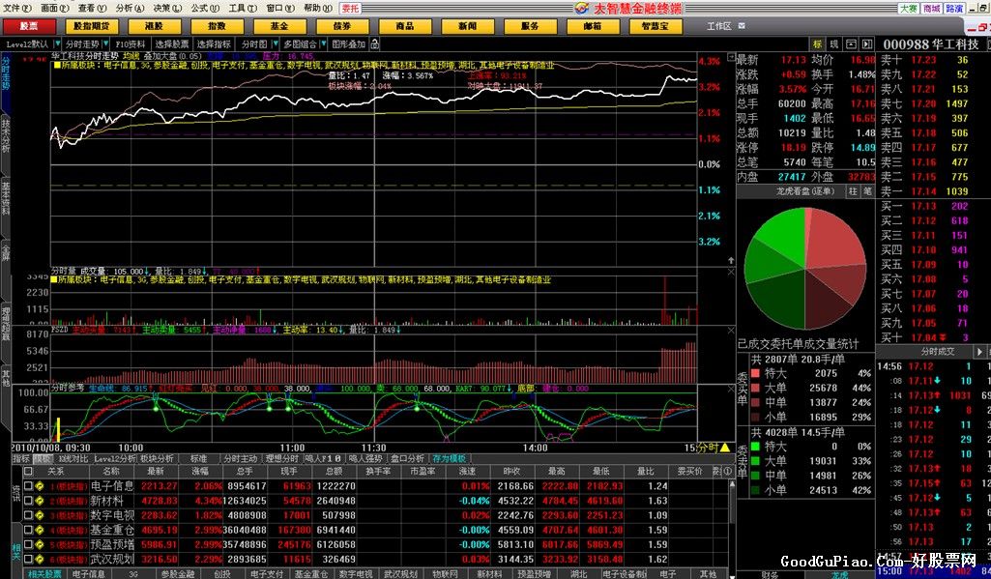The image size is (991, 579).
Task: Click the 基金 button
Action: pos(279,26)
